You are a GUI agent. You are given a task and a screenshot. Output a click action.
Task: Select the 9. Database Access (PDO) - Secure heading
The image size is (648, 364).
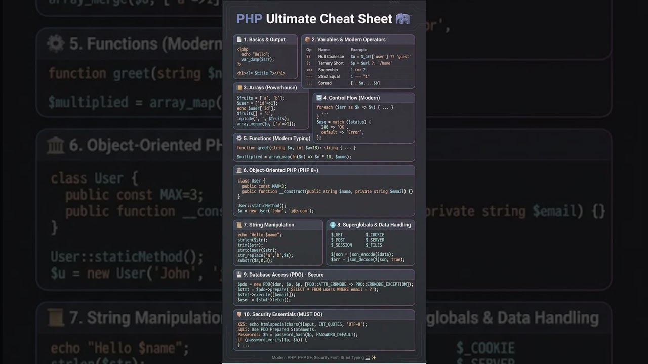click(283, 275)
